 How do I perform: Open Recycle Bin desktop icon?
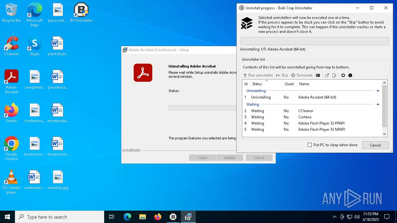pos(11,13)
